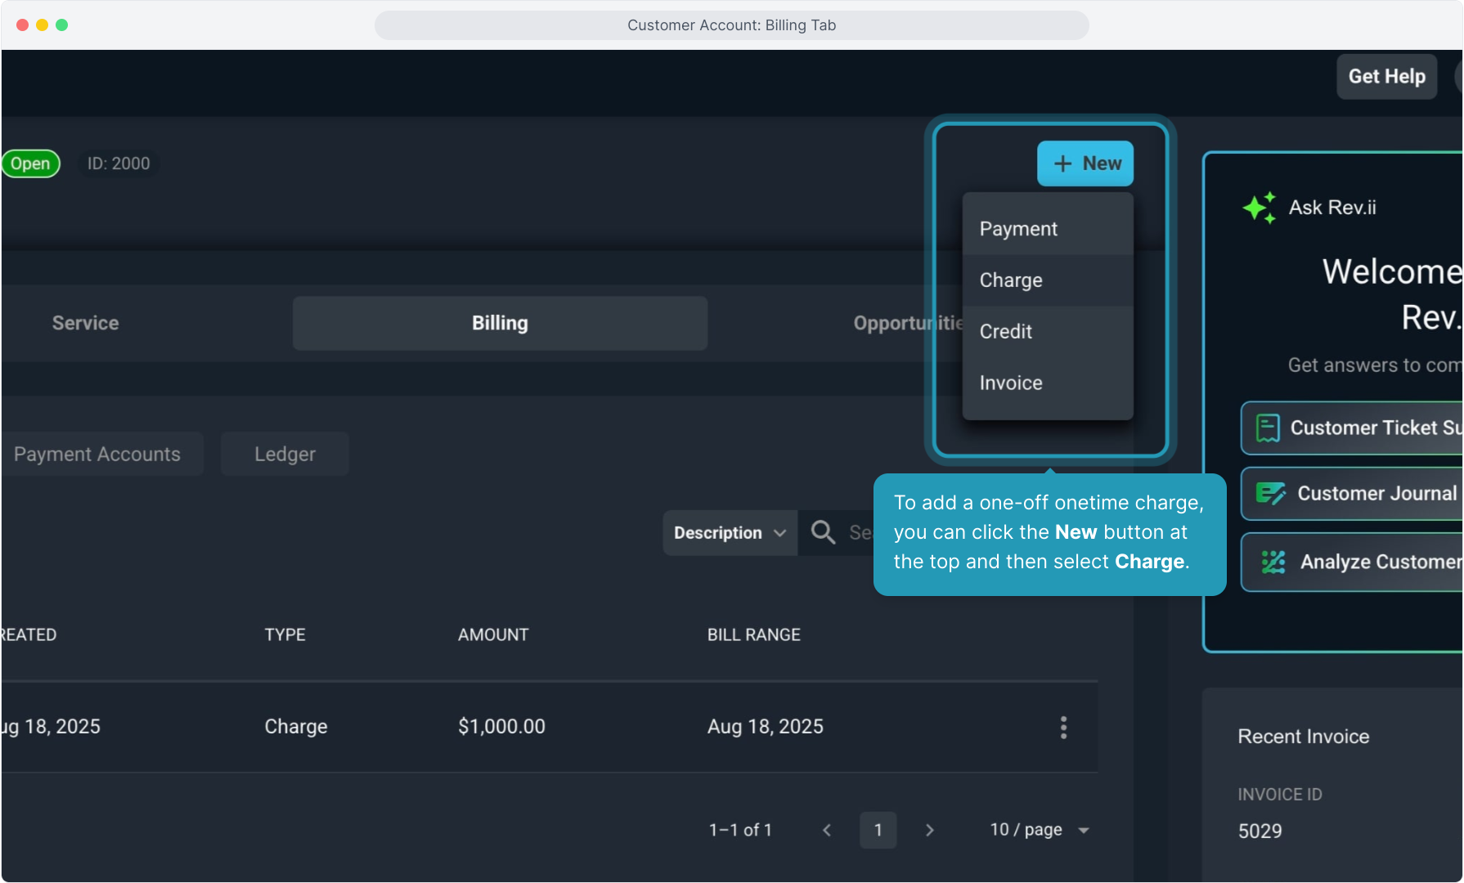Open the three-dot row actions menu
Viewport: 1464px width, 883px height.
[x=1063, y=727]
